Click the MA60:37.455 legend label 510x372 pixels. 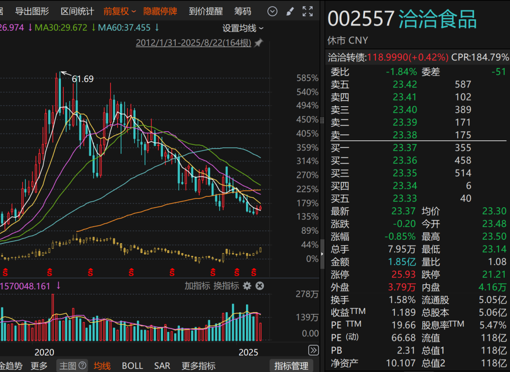tap(124, 28)
